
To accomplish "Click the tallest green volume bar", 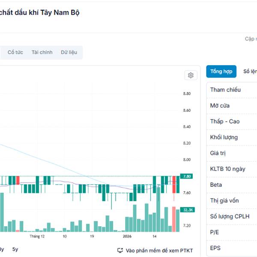I will pyautogui.click(x=159, y=210).
